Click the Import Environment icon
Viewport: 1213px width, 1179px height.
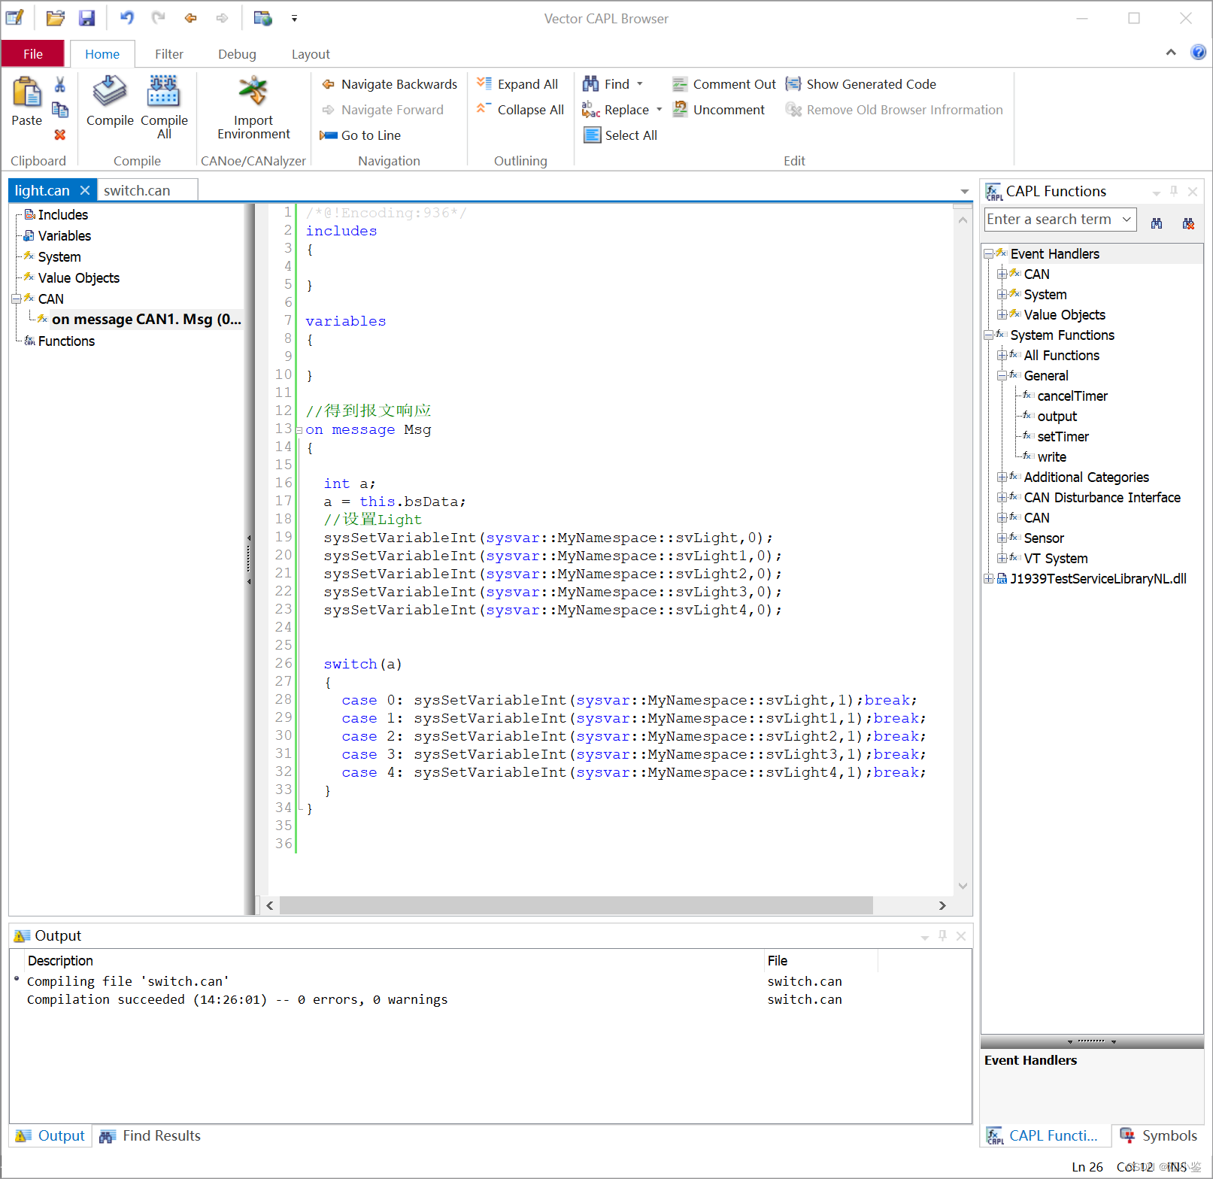point(253,92)
